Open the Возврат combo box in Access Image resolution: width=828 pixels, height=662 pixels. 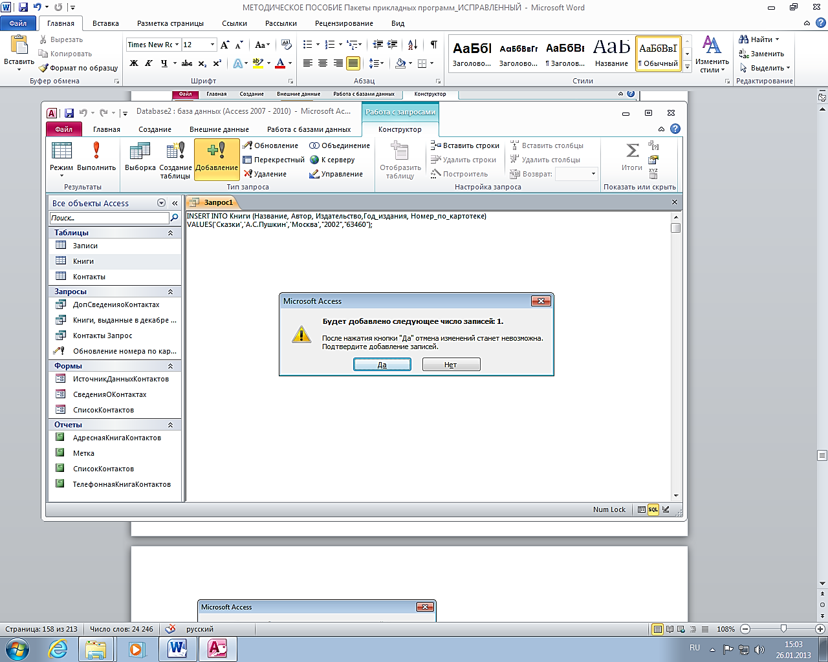(576, 174)
